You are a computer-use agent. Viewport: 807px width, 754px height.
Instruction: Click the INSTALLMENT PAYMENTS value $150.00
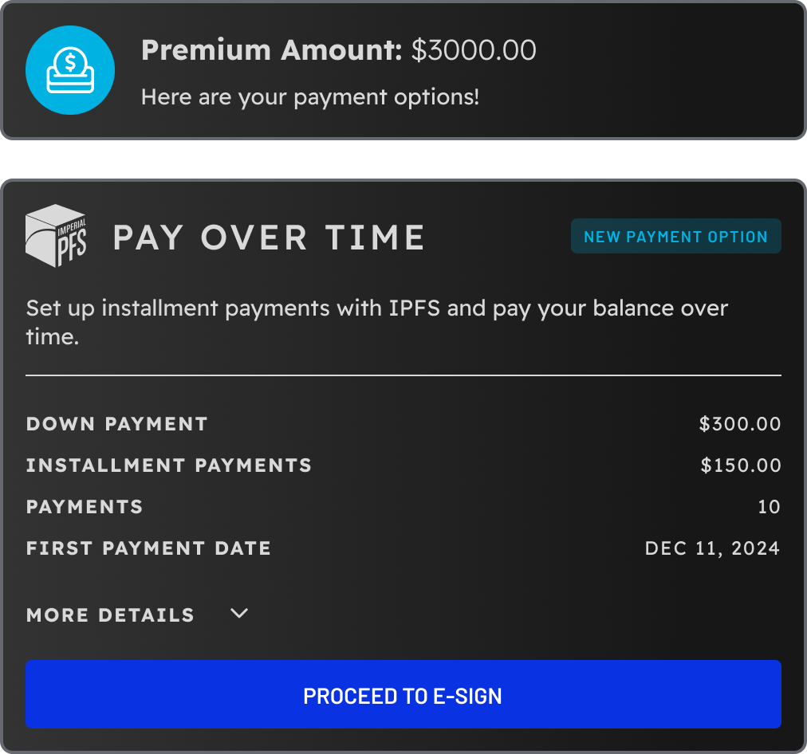tap(739, 465)
